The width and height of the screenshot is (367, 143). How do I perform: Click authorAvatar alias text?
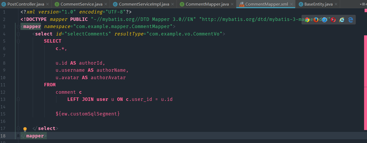click(x=108, y=78)
